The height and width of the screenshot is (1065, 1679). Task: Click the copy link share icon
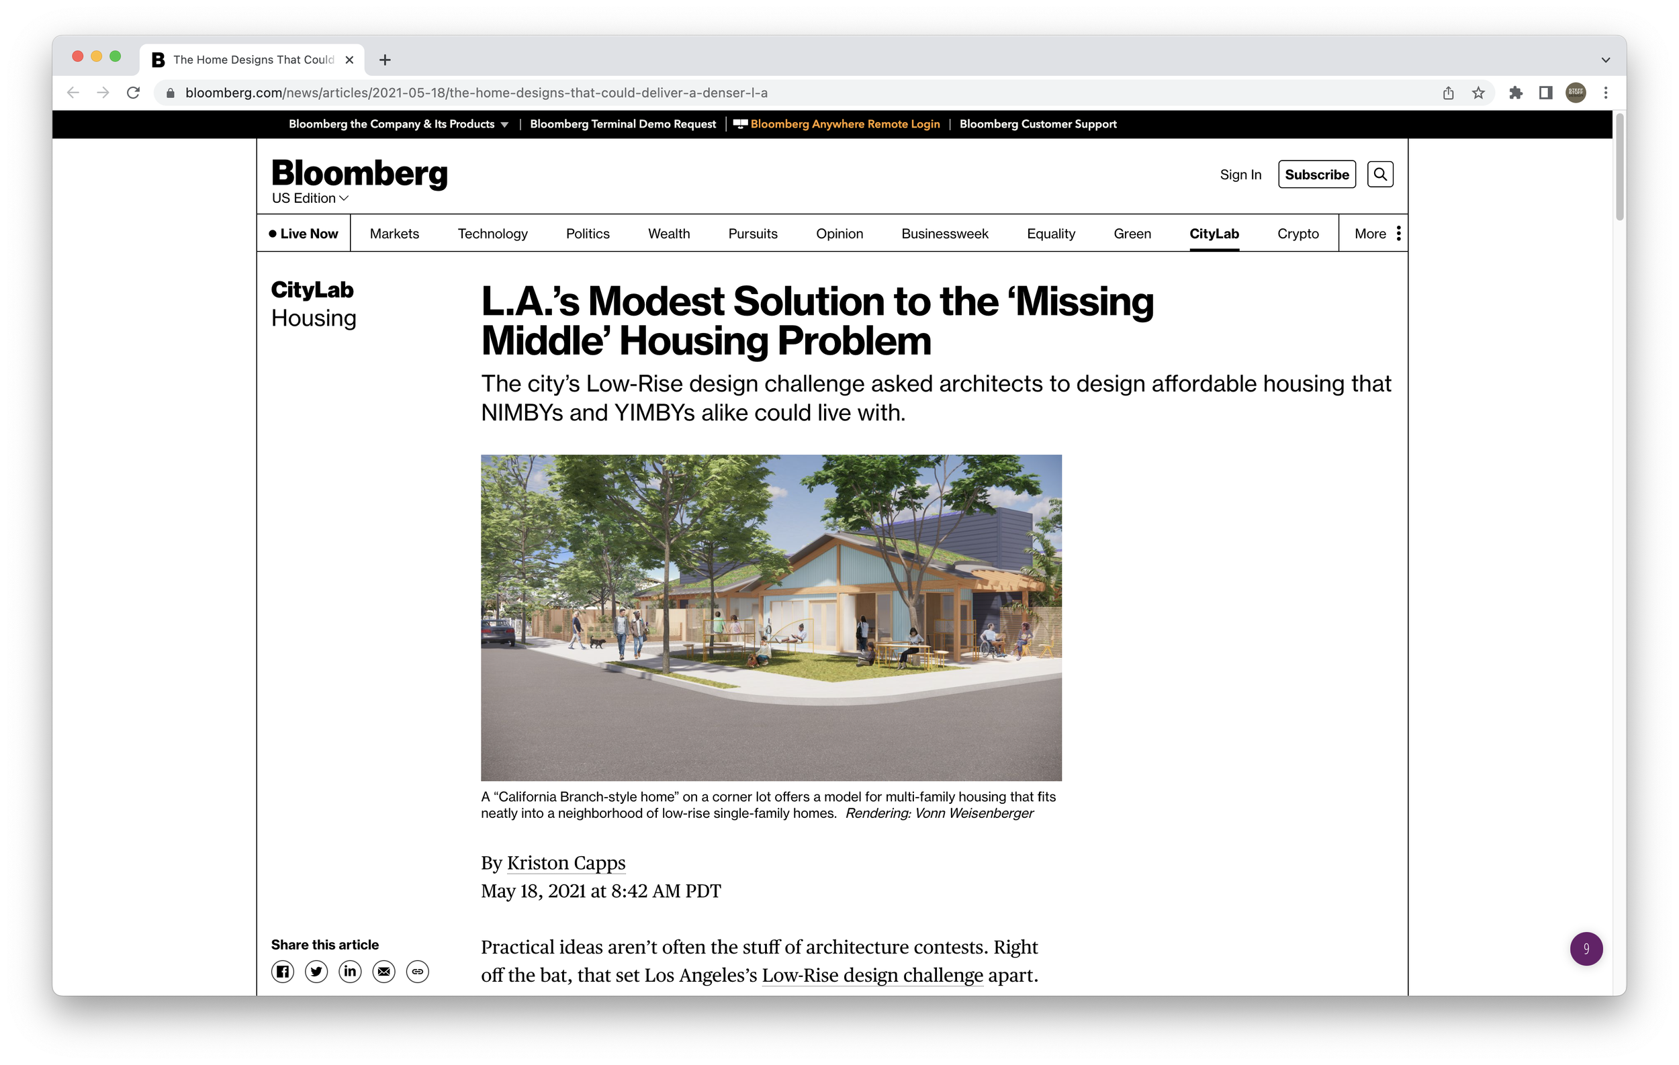coord(416,972)
